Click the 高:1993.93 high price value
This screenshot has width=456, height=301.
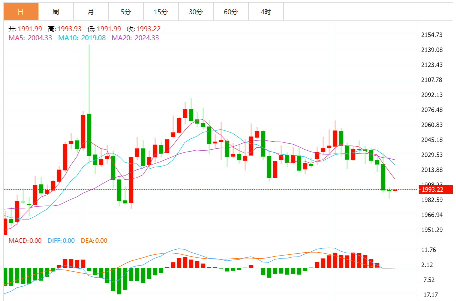click(x=65, y=29)
